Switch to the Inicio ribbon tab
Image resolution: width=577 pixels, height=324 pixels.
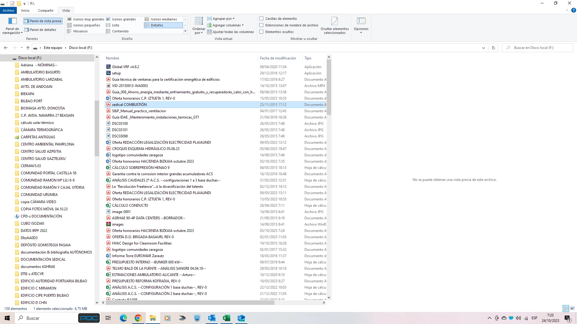[25, 10]
